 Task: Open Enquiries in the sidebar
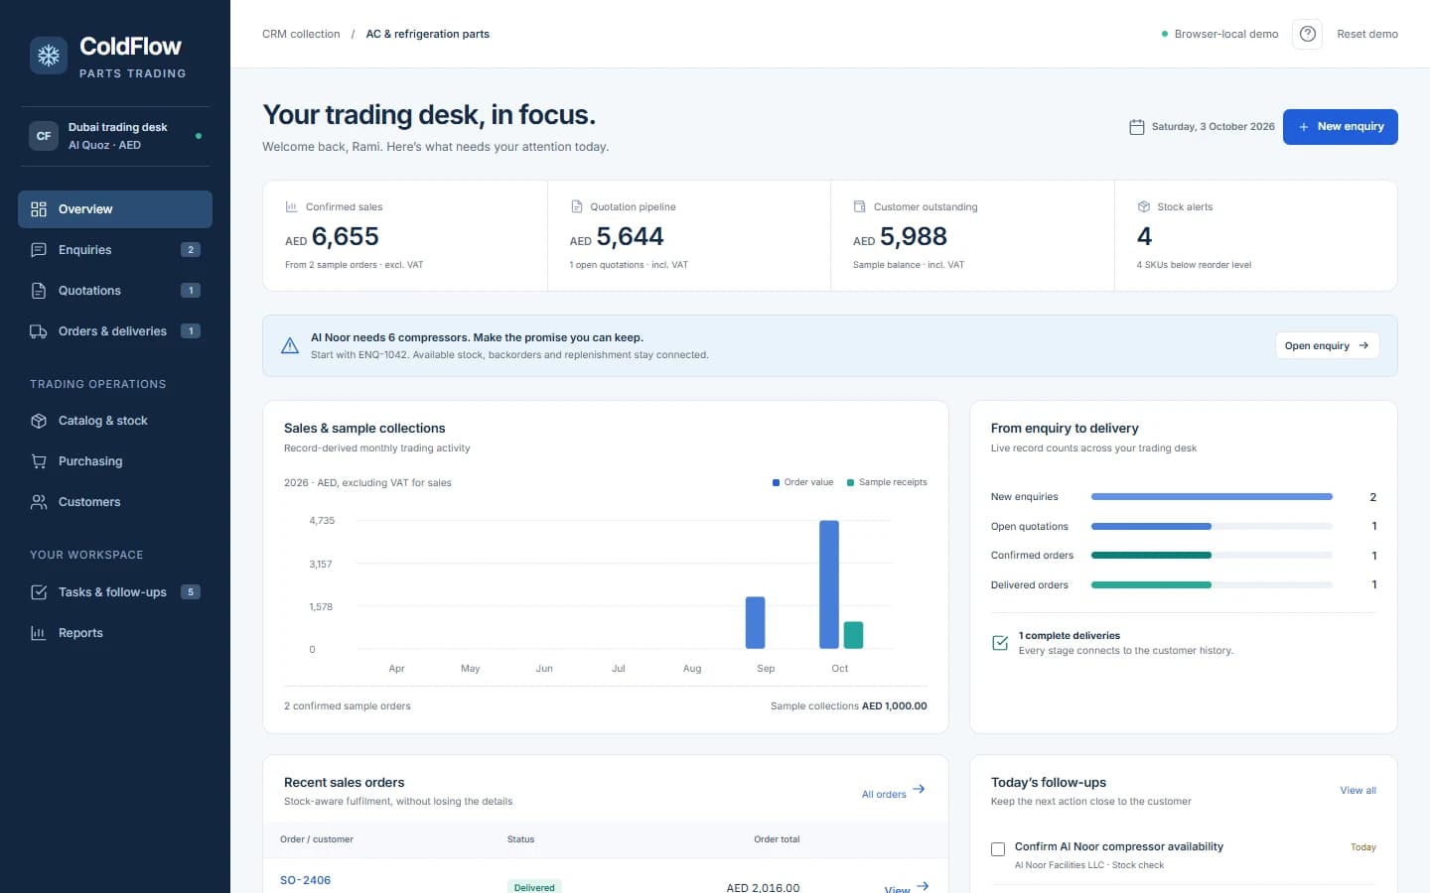click(115, 250)
